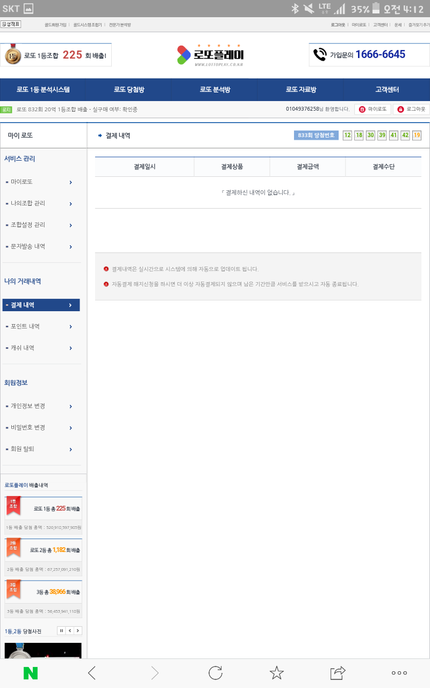
Task: Show previous 당첨사진 slide
Action: tap(70, 631)
